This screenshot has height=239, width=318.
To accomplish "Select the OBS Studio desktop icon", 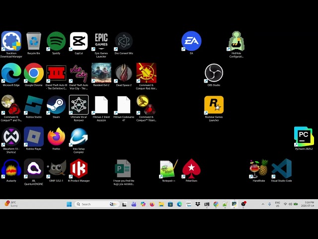I will click(x=214, y=75).
